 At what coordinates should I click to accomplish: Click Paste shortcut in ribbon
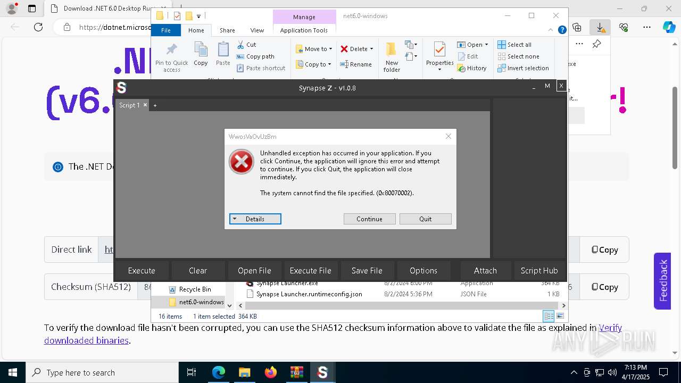(x=261, y=68)
